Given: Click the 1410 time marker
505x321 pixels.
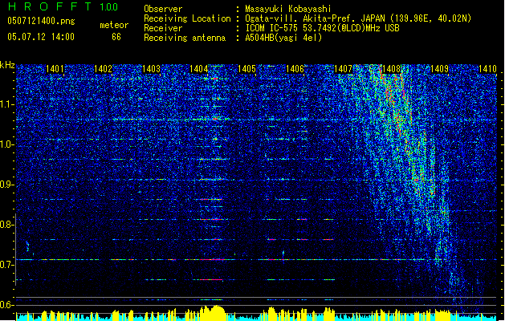Looking at the screenshot, I should coord(487,69).
